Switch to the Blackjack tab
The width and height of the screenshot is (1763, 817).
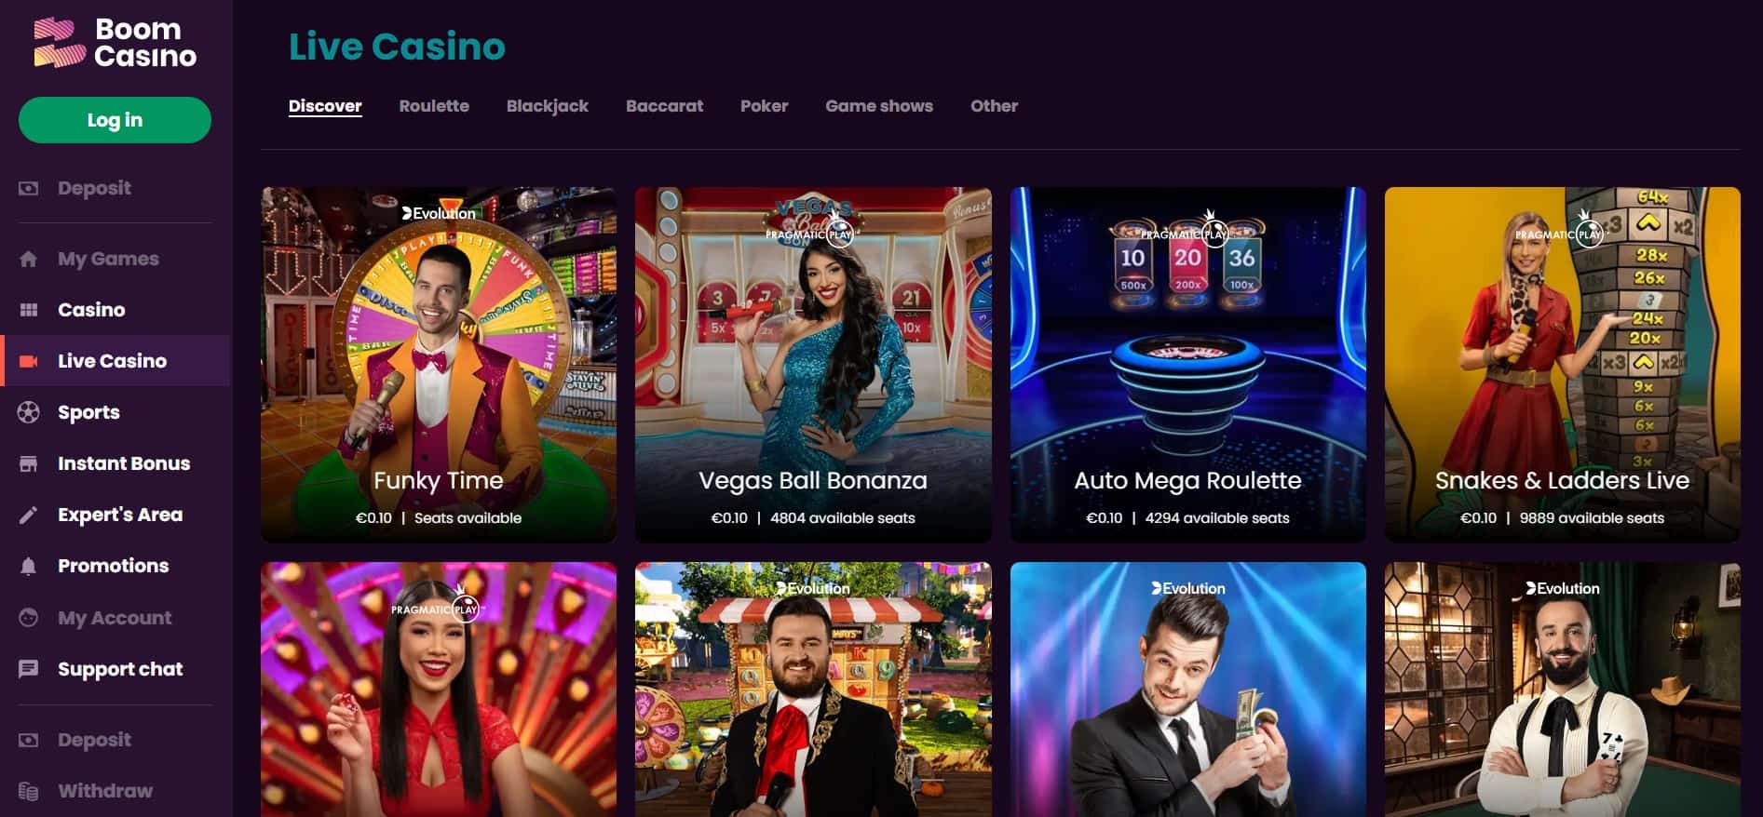pos(548,106)
